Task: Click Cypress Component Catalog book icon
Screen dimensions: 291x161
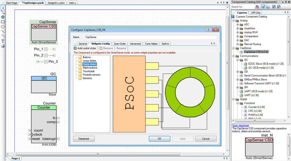Action: pos(233,16)
